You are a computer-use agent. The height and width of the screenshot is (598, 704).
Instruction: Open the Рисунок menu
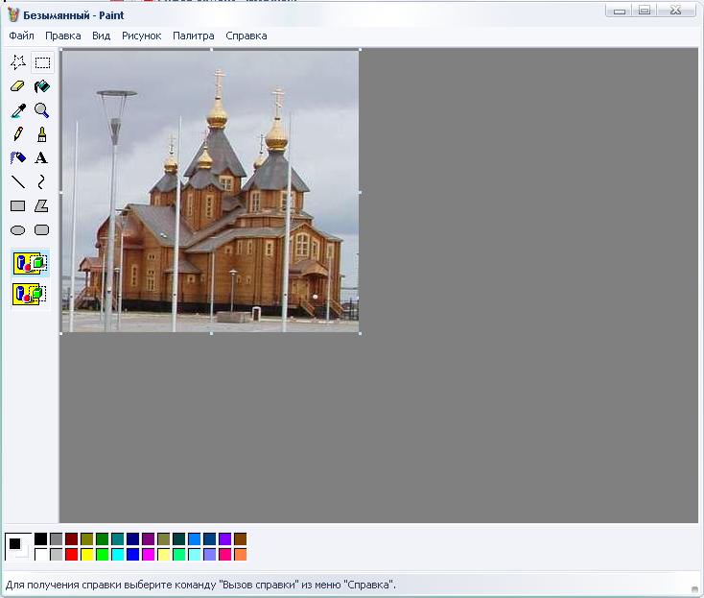pyautogui.click(x=141, y=36)
